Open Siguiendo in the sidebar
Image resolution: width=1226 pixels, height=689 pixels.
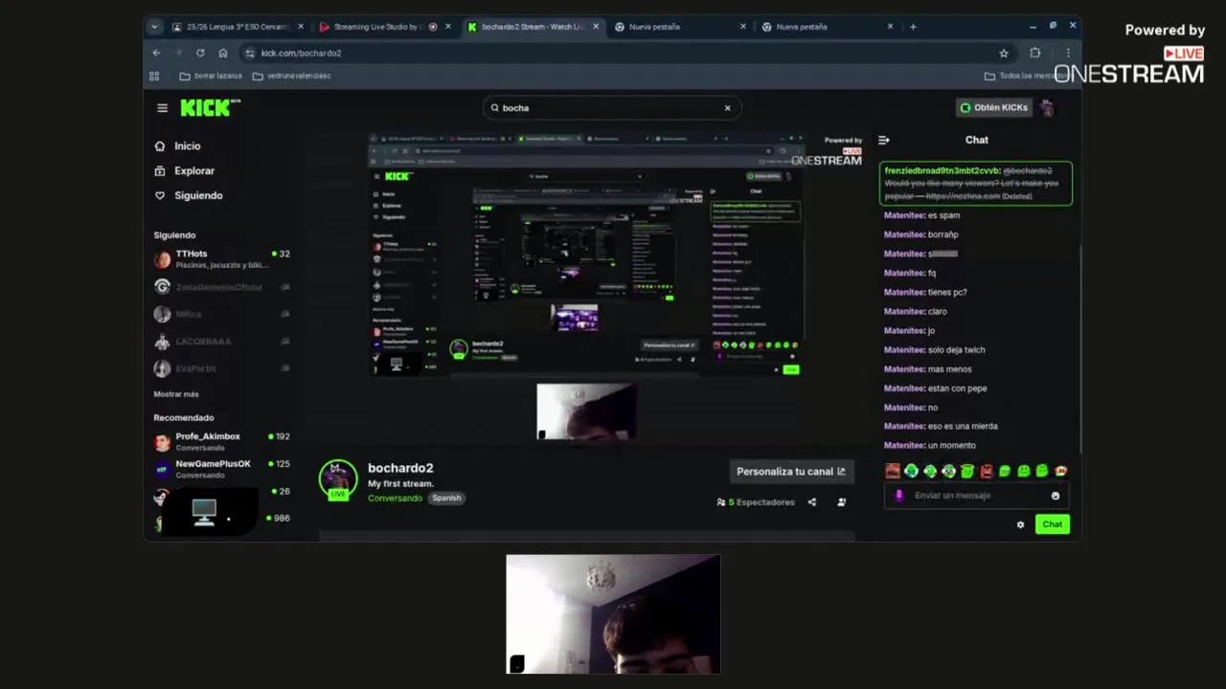click(x=188, y=195)
